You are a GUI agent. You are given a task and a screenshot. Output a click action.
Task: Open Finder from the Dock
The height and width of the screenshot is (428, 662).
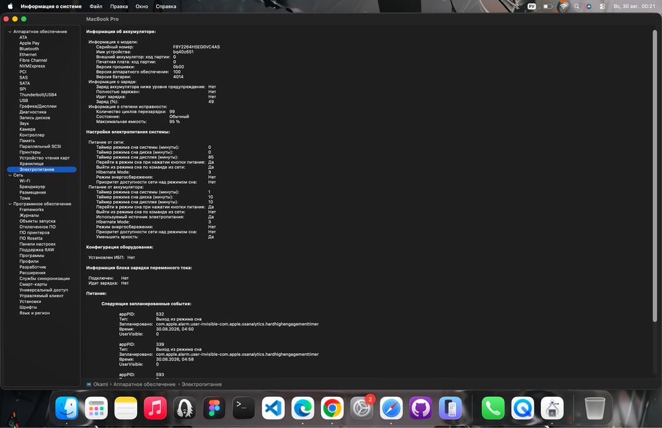tap(67, 408)
